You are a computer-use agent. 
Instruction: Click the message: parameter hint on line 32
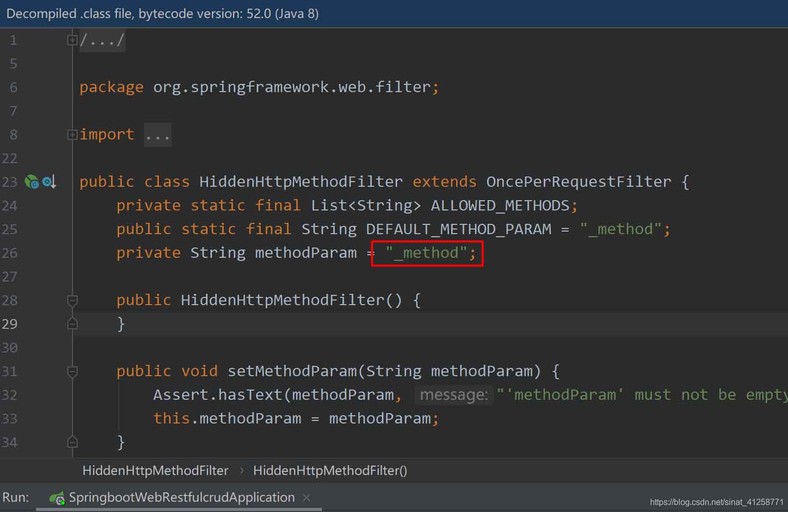click(x=454, y=395)
